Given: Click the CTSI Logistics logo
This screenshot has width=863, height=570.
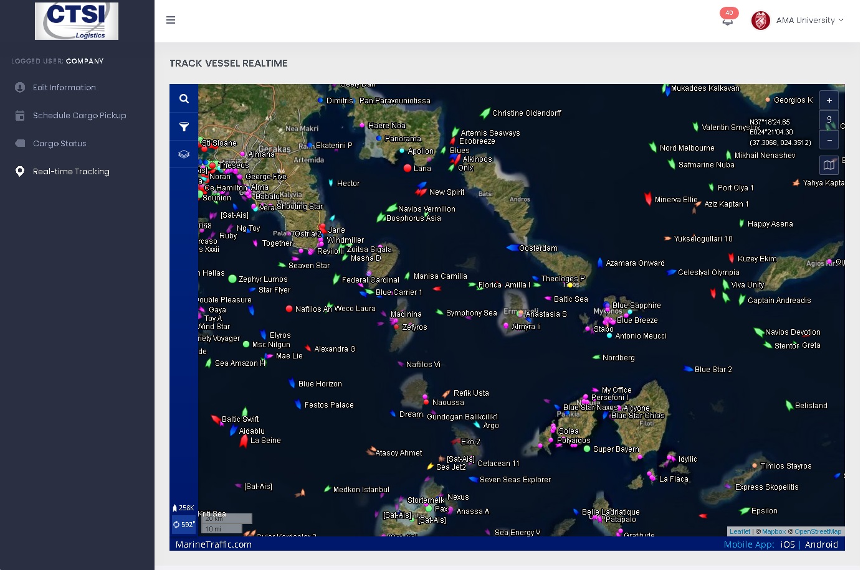Looking at the screenshot, I should (77, 21).
